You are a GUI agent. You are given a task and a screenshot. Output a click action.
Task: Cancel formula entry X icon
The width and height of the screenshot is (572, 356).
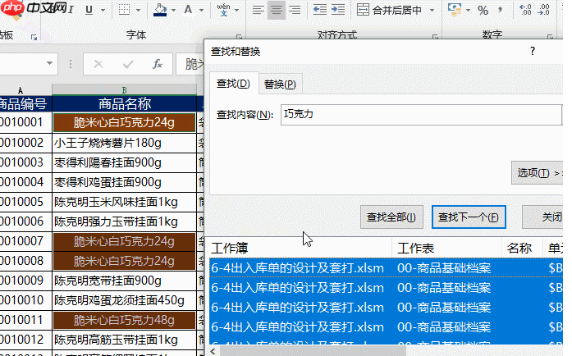pos(98,64)
